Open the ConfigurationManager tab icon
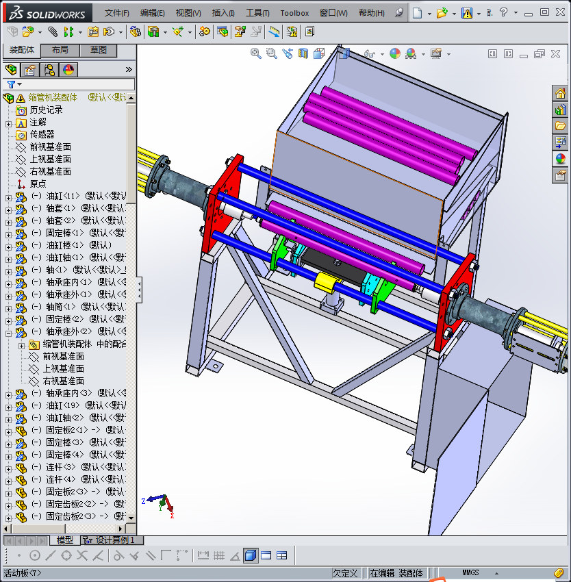571x582 pixels. tap(49, 69)
